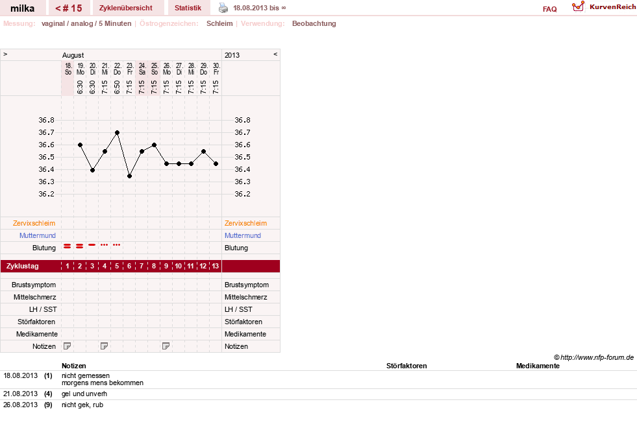Image resolution: width=637 pixels, height=426 pixels.
Task: Click the KurvenReich text link
Action: coord(612,7)
